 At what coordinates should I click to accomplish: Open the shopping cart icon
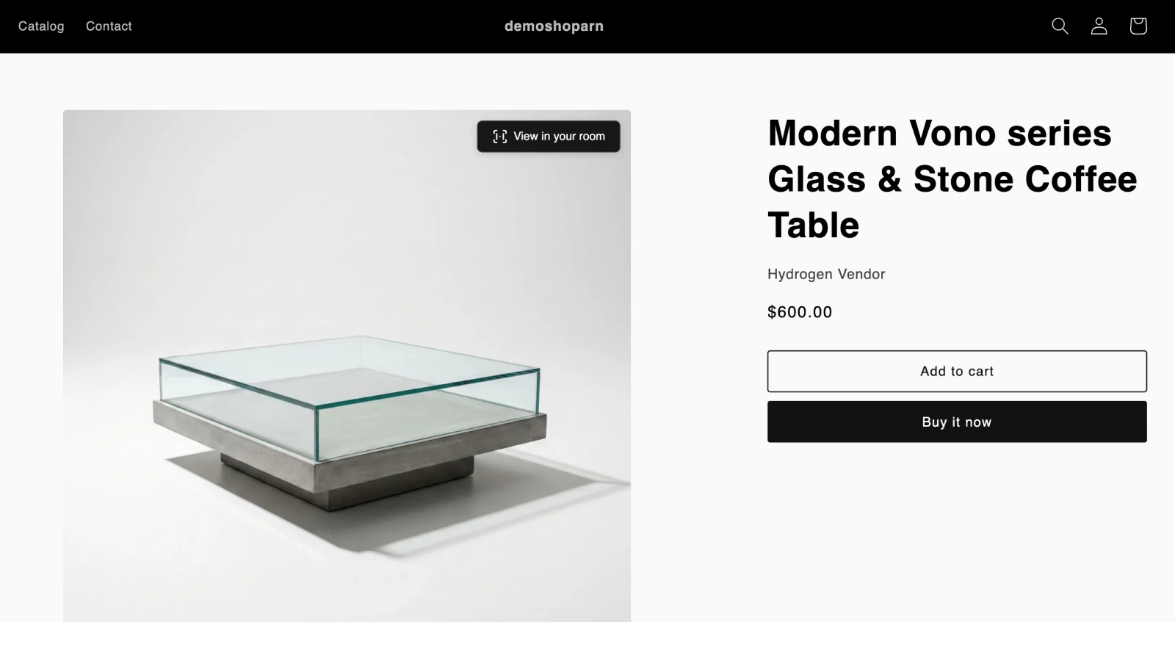(x=1138, y=26)
